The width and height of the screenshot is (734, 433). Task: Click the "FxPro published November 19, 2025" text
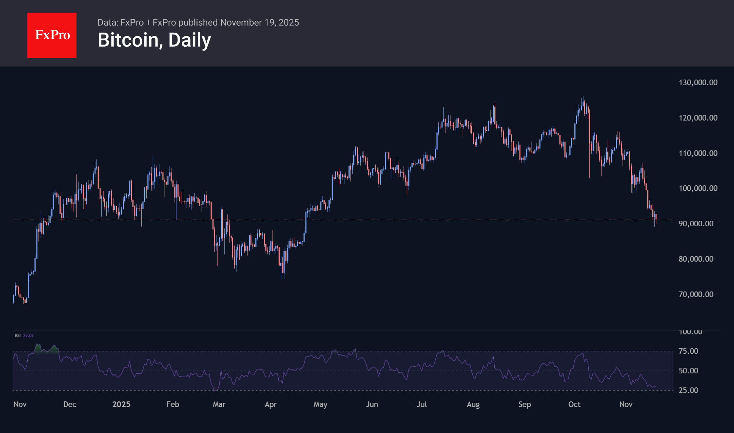(x=226, y=22)
